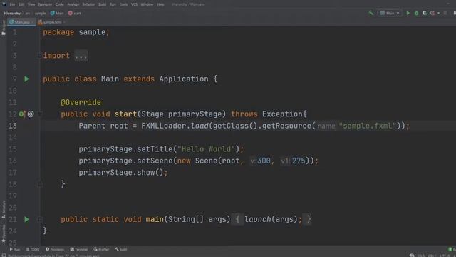The height and width of the screenshot is (257, 456).
Task: Click the Build project hammer icon
Action: click(x=371, y=13)
